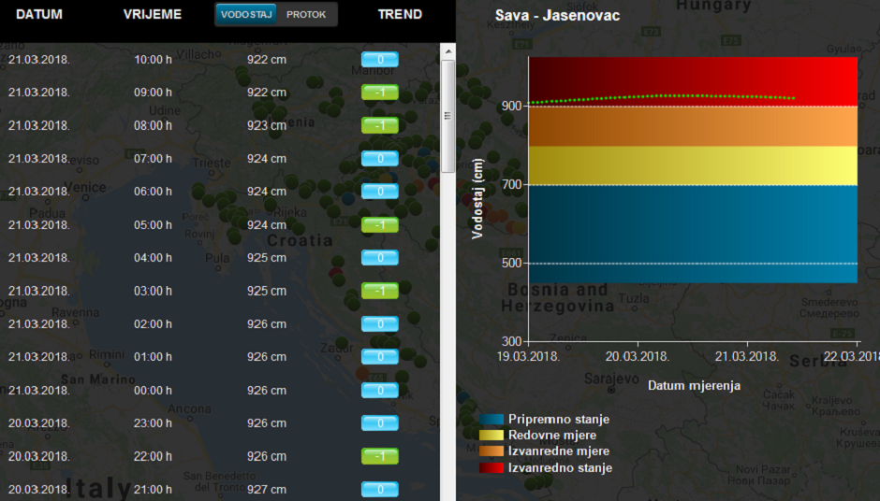This screenshot has width=880, height=501.
Task: Click the Redovne mjere legend swatch
Action: [x=491, y=436]
